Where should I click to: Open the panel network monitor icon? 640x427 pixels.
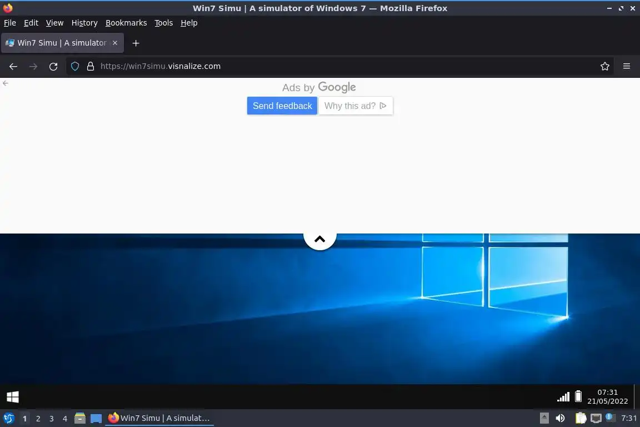click(x=596, y=418)
